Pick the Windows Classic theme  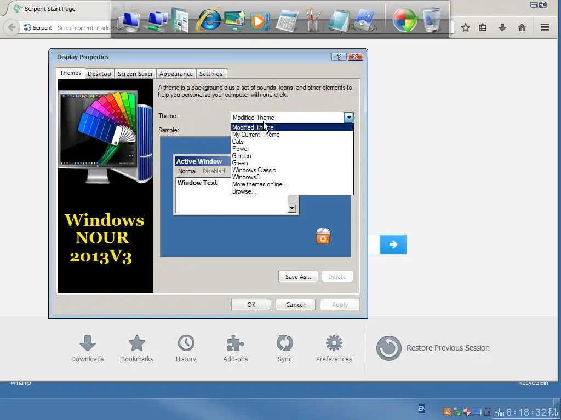292,170
